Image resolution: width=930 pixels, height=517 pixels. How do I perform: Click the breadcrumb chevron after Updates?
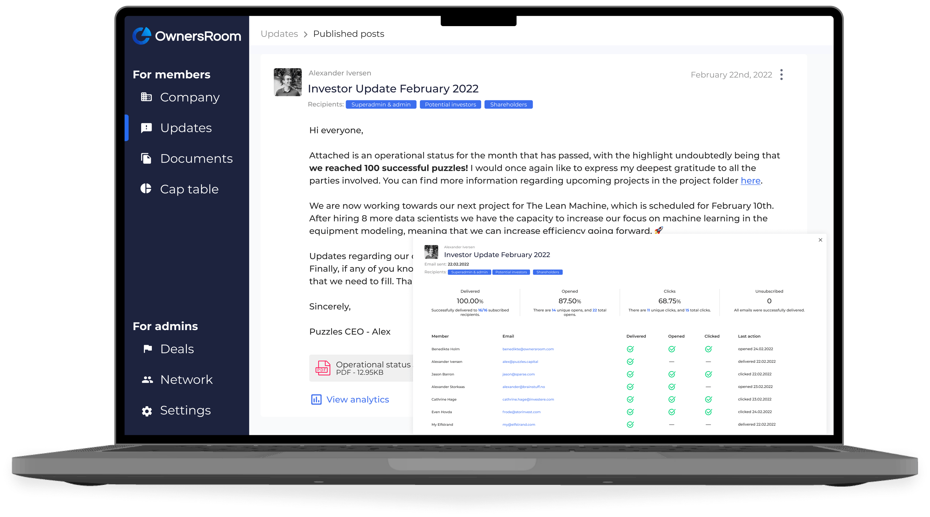click(x=305, y=34)
